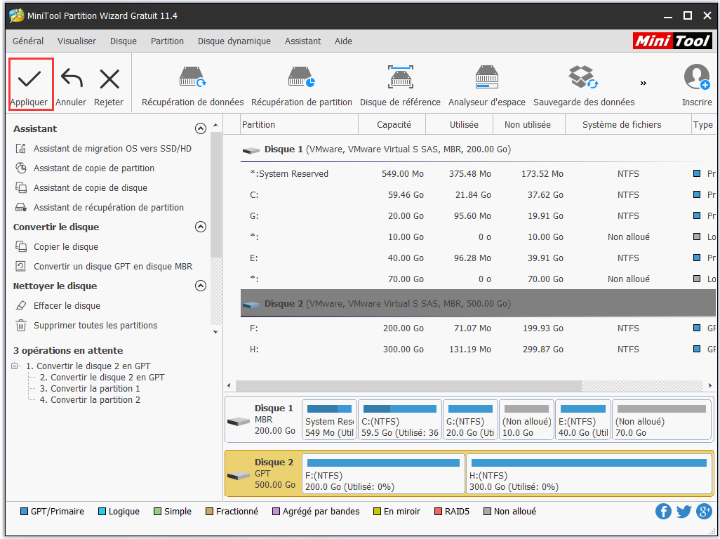Open the Disque dynamique menu
Screen dimensions: 720x539
[234, 41]
